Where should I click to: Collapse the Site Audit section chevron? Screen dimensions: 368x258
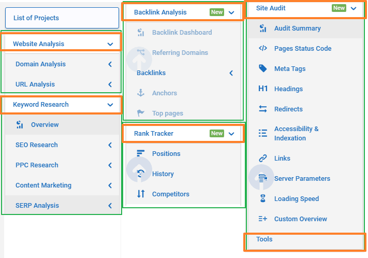point(354,9)
